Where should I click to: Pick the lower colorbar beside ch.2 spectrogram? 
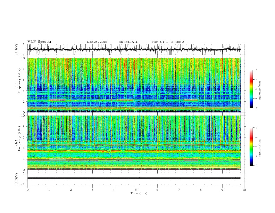251,146
